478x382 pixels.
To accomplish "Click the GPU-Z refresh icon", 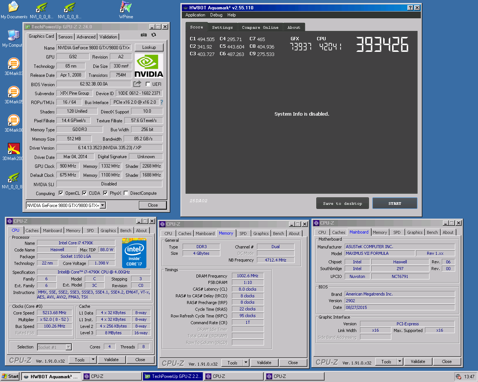I will pyautogui.click(x=153, y=35).
